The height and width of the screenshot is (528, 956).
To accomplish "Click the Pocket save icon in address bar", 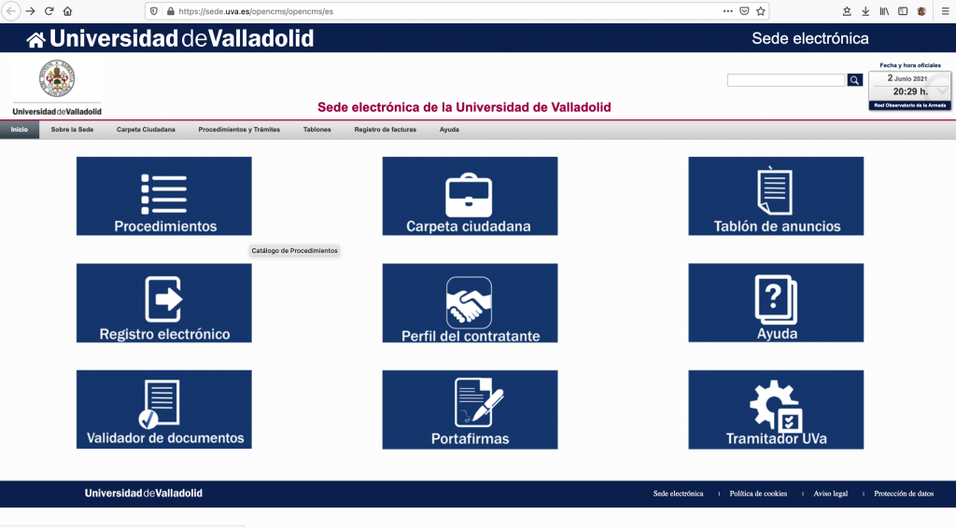I will tap(744, 11).
